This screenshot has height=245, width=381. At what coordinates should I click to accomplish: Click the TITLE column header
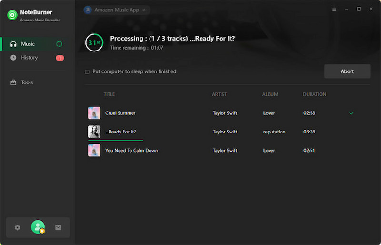pos(110,94)
